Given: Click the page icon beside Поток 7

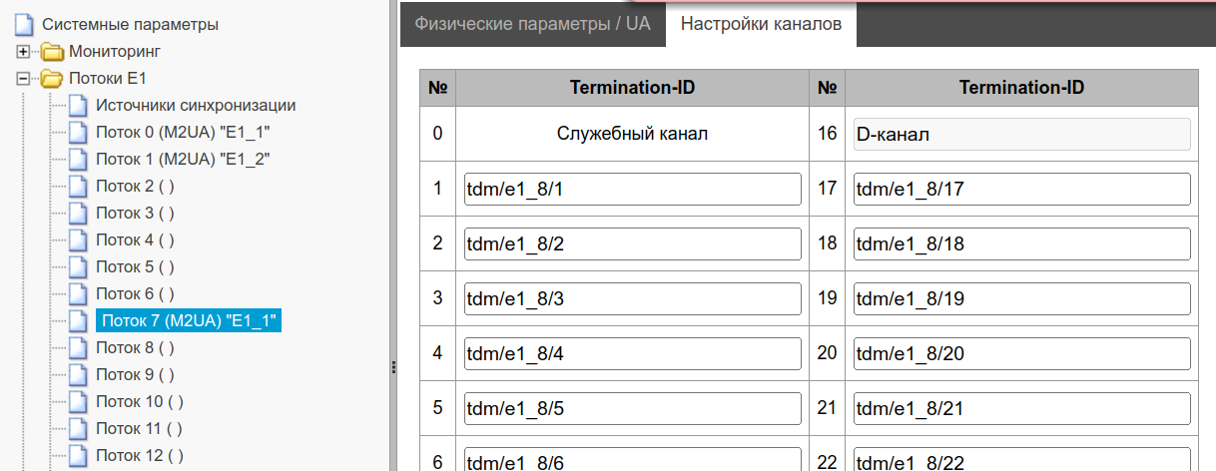Looking at the screenshot, I should tap(79, 320).
